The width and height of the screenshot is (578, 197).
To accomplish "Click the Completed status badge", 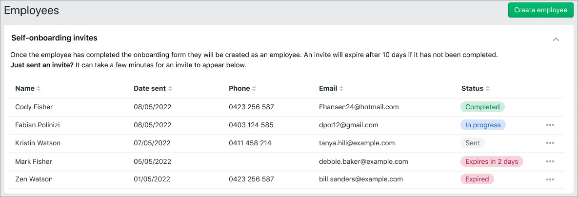I will point(482,107).
